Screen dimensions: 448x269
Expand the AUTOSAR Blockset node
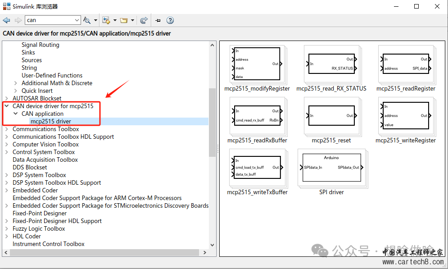7,98
